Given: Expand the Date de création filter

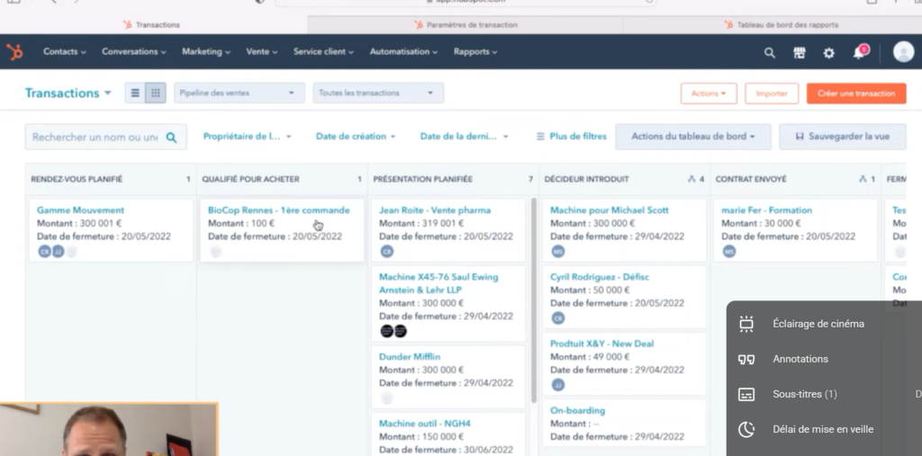Looking at the screenshot, I should tap(356, 137).
